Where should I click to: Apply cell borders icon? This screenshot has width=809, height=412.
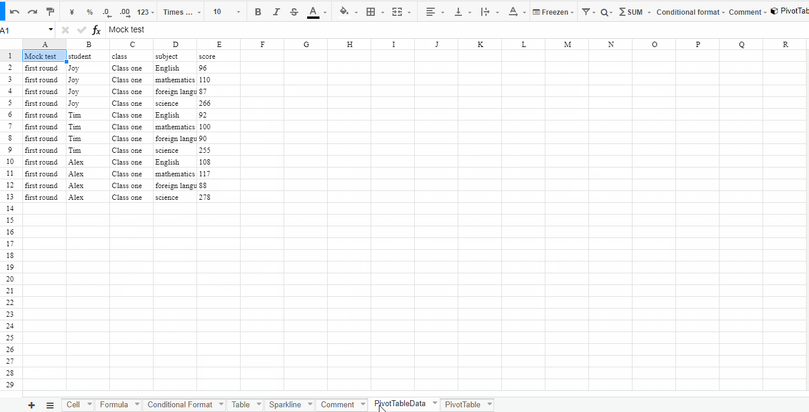(x=371, y=12)
